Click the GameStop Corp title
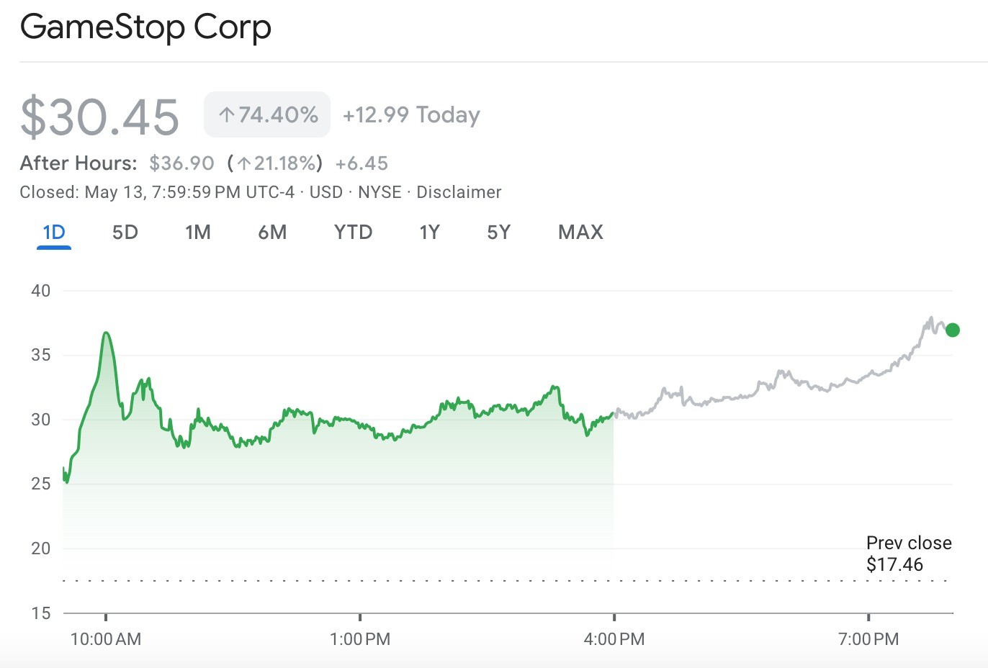988x668 pixels. point(145,27)
